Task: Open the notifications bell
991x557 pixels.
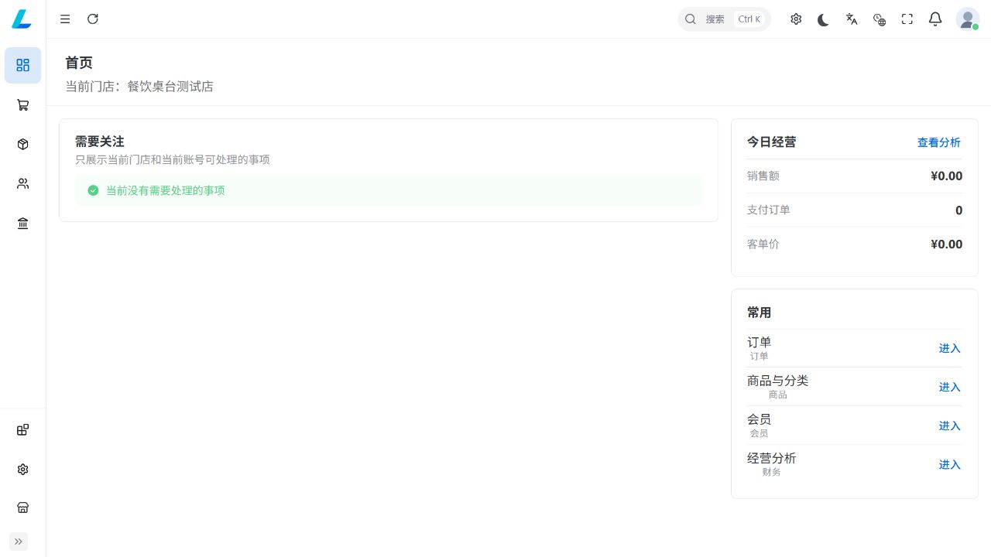Action: [x=935, y=19]
